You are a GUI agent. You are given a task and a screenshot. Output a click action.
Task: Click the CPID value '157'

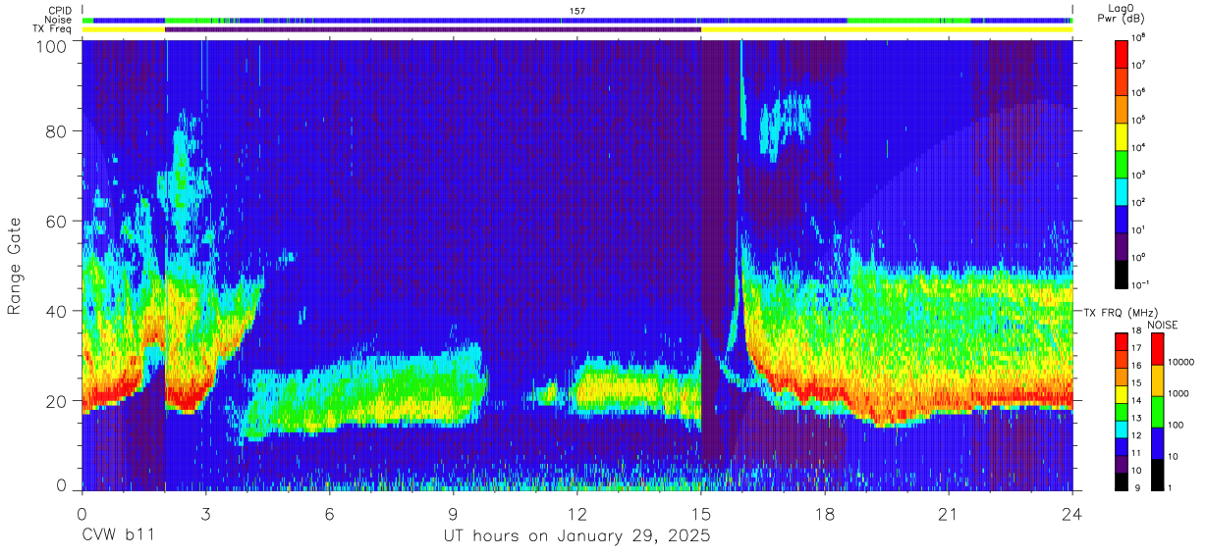click(577, 11)
